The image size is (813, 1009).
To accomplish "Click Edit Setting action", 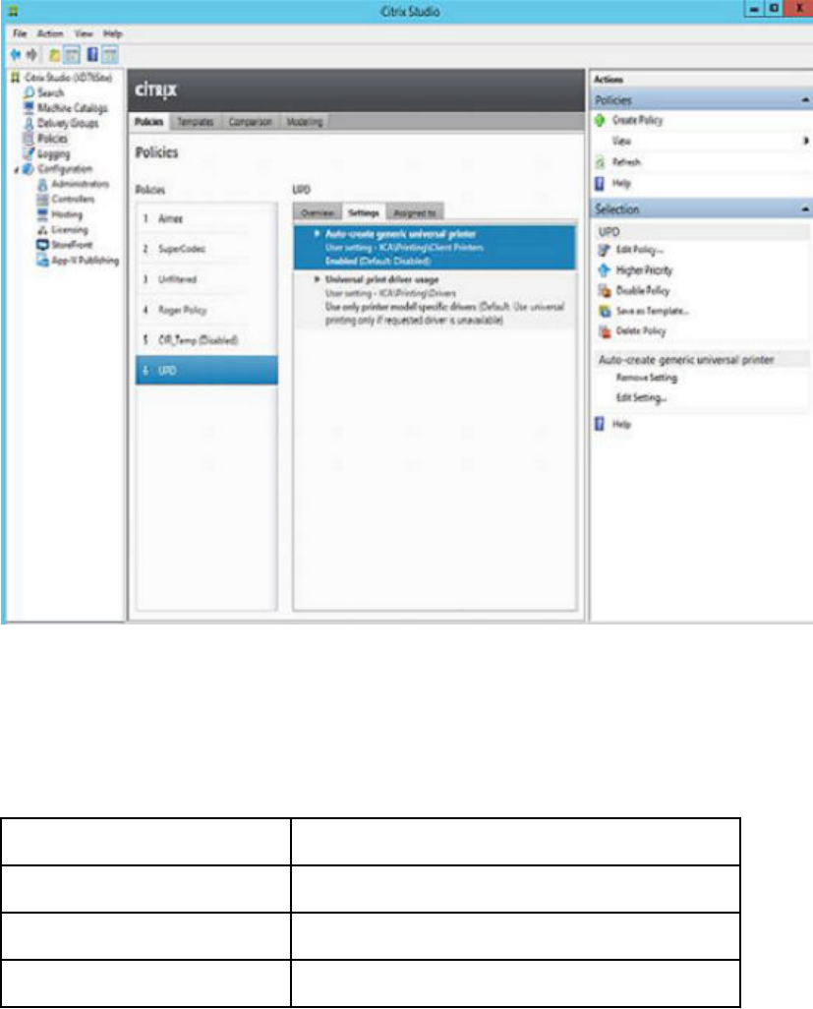I will pyautogui.click(x=641, y=397).
